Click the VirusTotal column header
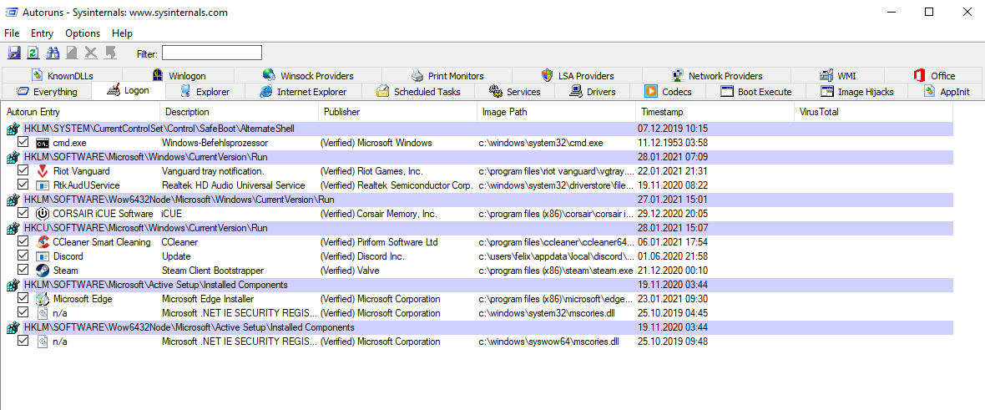 (x=874, y=112)
